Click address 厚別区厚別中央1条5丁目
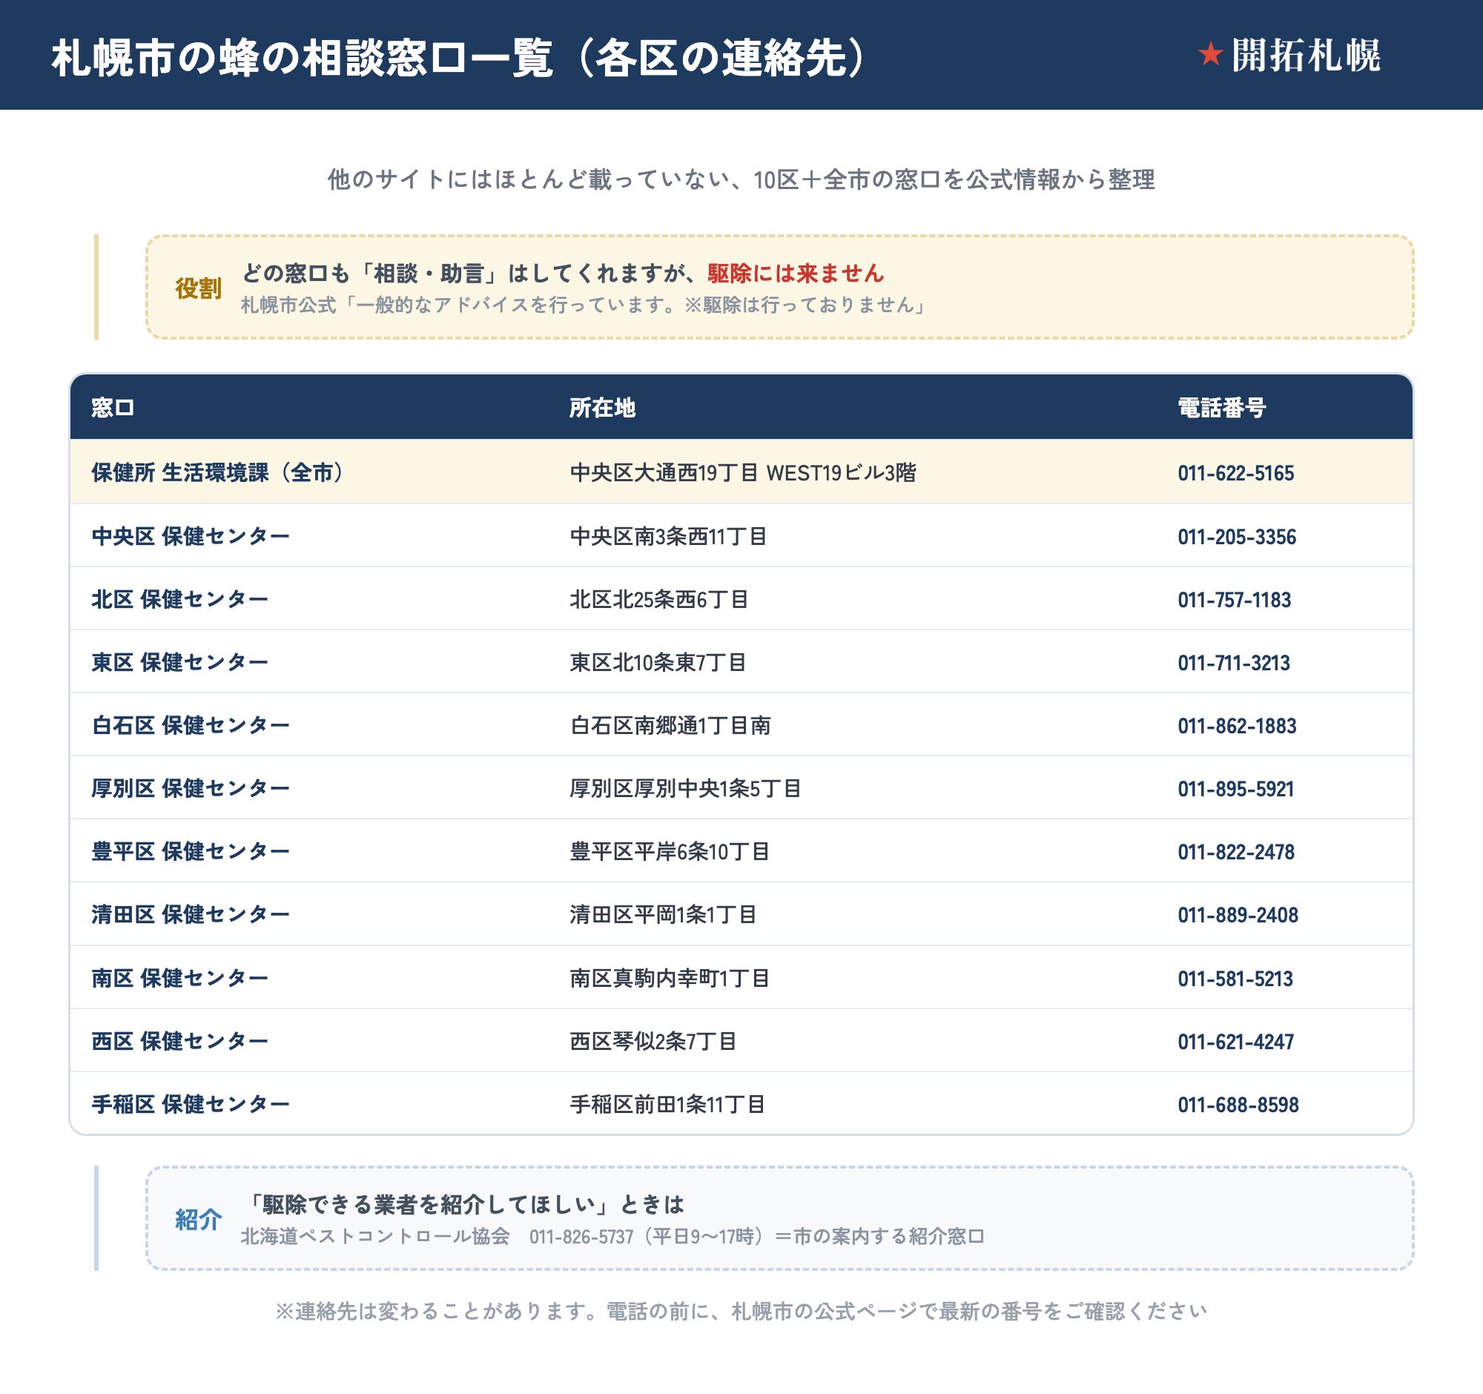 685,787
